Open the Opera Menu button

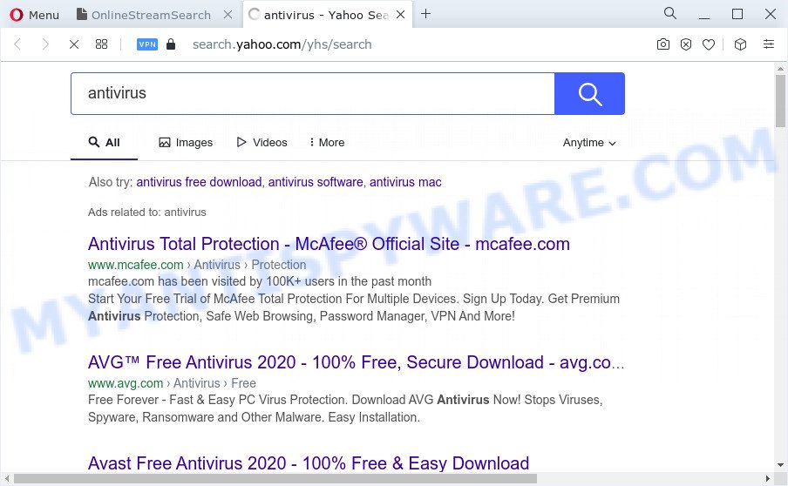coord(34,15)
